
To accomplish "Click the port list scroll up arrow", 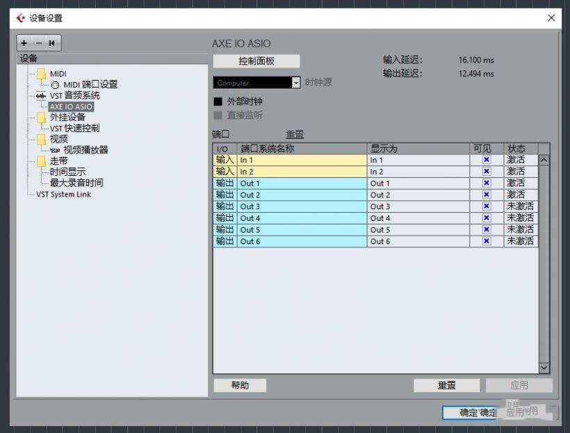I will [544, 160].
